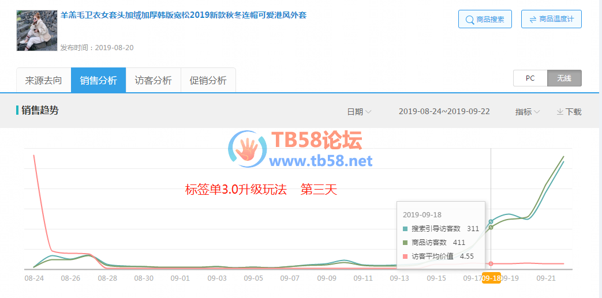Switch to 无线 view

click(x=564, y=78)
